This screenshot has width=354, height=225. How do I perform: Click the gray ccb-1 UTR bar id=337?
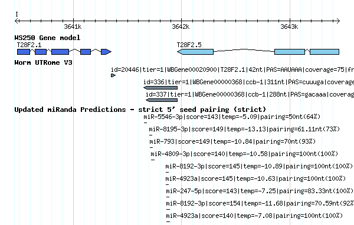pyautogui.click(x=162, y=100)
